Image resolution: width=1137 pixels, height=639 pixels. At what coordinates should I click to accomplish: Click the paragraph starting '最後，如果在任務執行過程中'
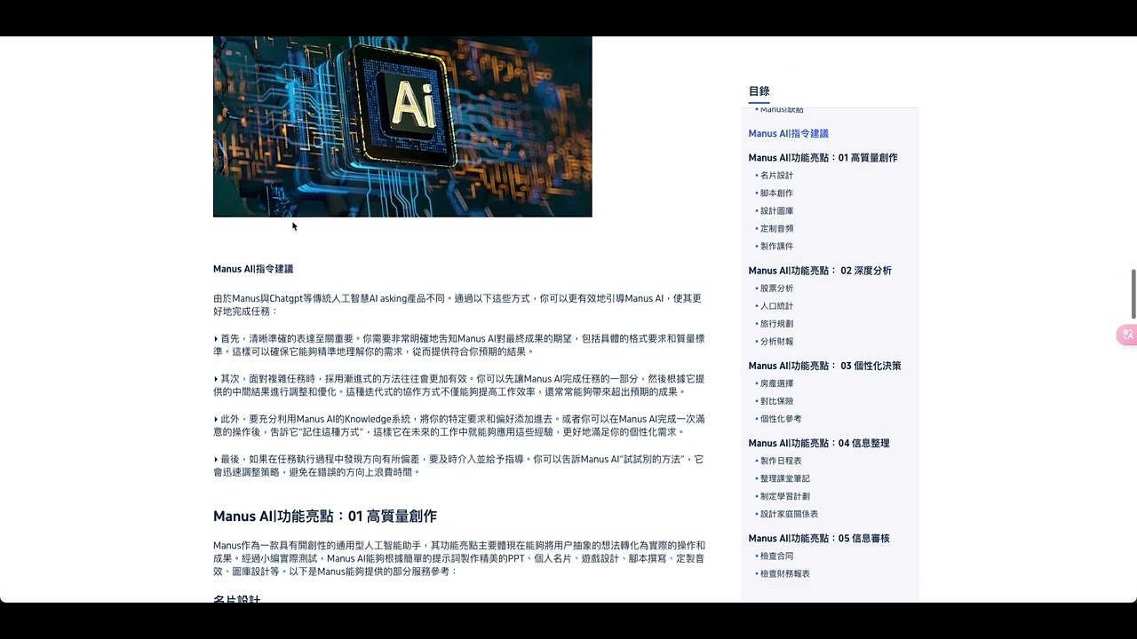[x=459, y=465]
